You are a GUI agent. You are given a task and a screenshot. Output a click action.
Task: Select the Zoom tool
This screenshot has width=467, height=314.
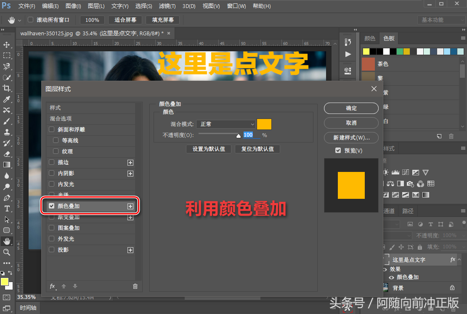click(7, 252)
